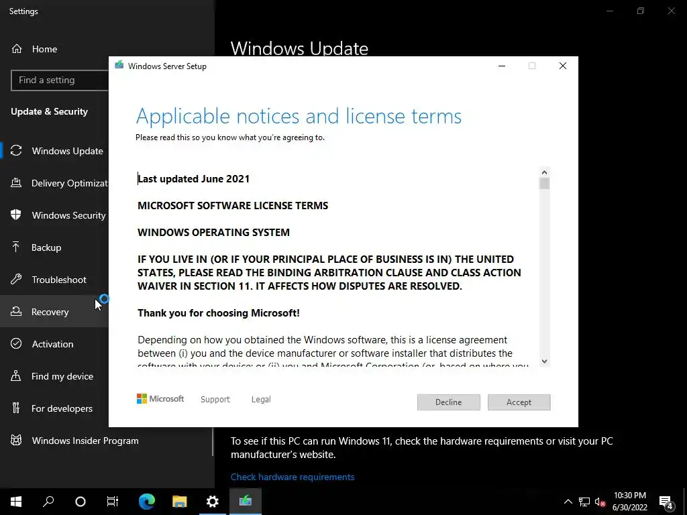Click the For developers tools icon
The image size is (687, 515).
[x=16, y=408]
